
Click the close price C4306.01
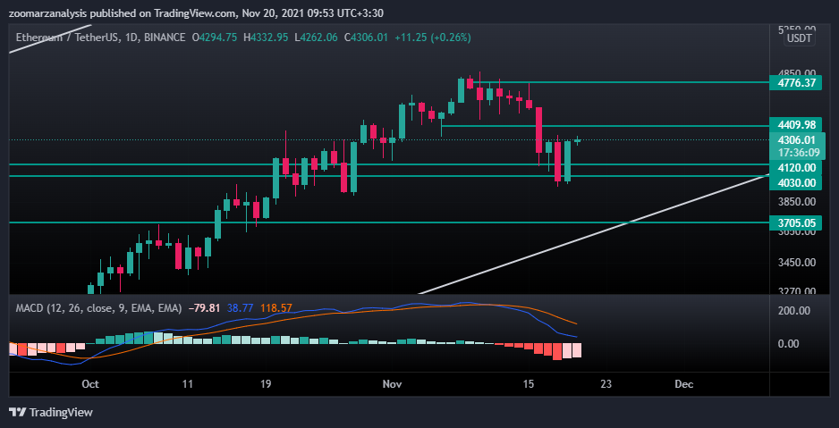click(x=367, y=38)
